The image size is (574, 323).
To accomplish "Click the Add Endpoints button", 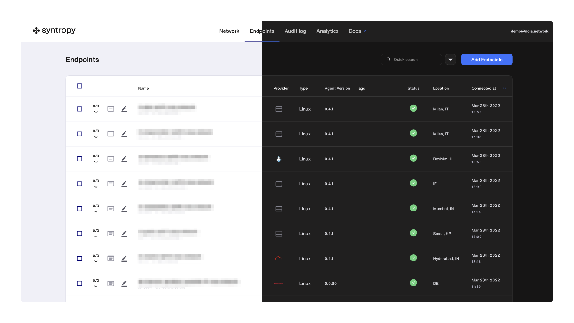I will pyautogui.click(x=486, y=60).
